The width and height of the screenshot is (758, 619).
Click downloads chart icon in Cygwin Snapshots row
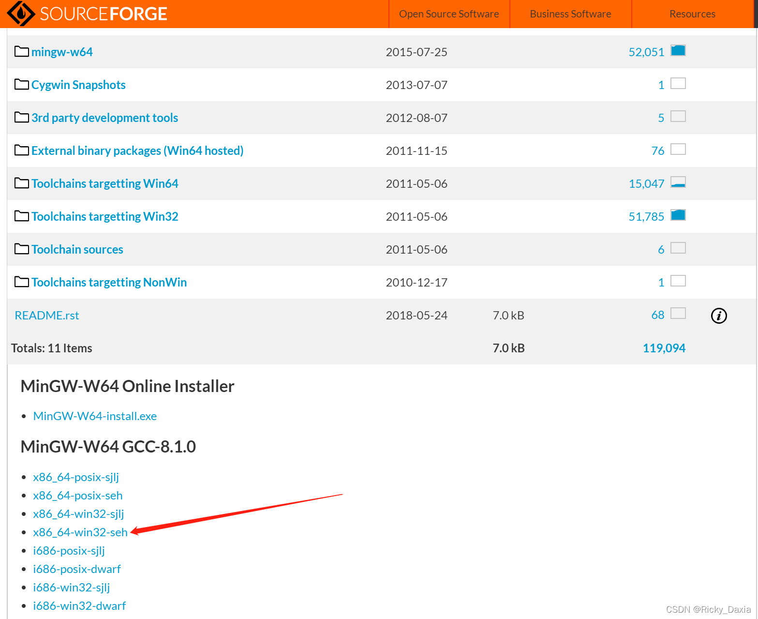tap(678, 83)
